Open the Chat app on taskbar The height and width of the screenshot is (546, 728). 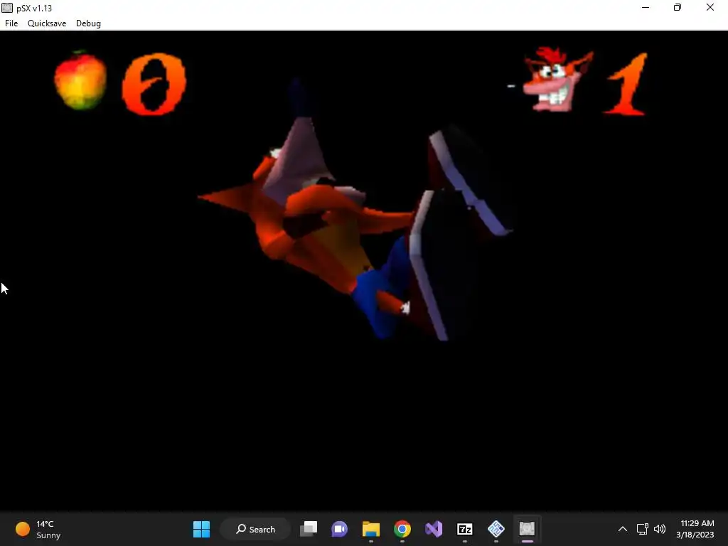click(x=339, y=529)
